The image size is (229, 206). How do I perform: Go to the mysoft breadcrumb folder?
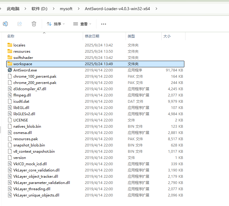[66, 9]
